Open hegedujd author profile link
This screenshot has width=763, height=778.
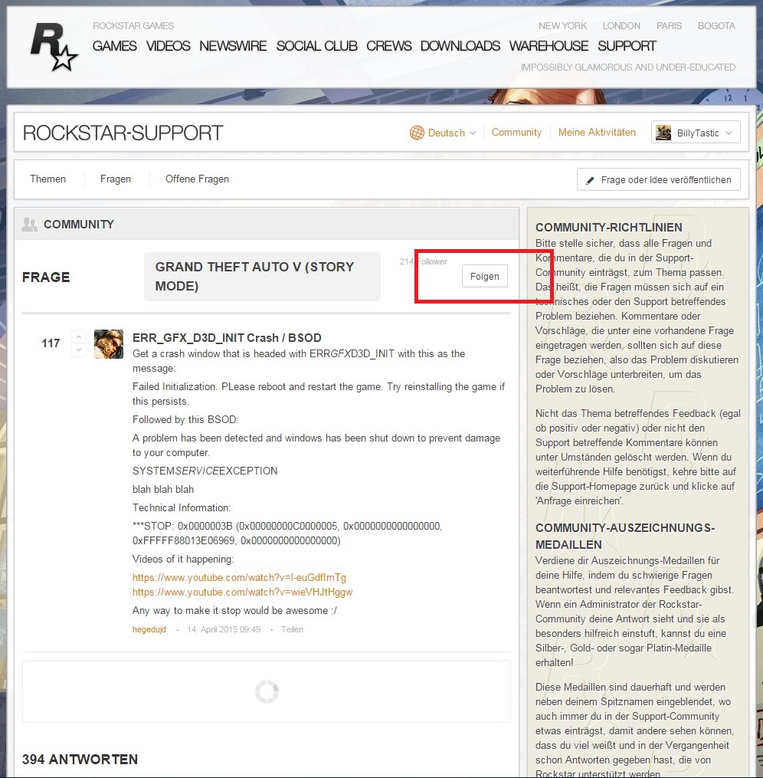149,629
